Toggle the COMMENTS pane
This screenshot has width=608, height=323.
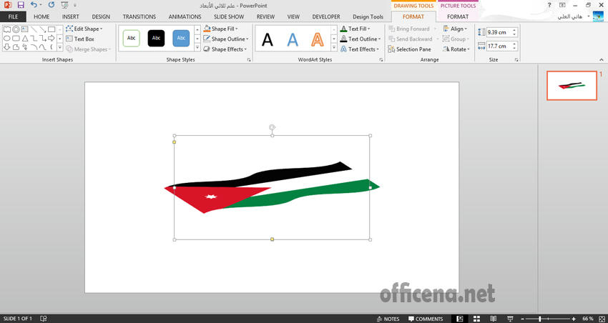(426, 319)
